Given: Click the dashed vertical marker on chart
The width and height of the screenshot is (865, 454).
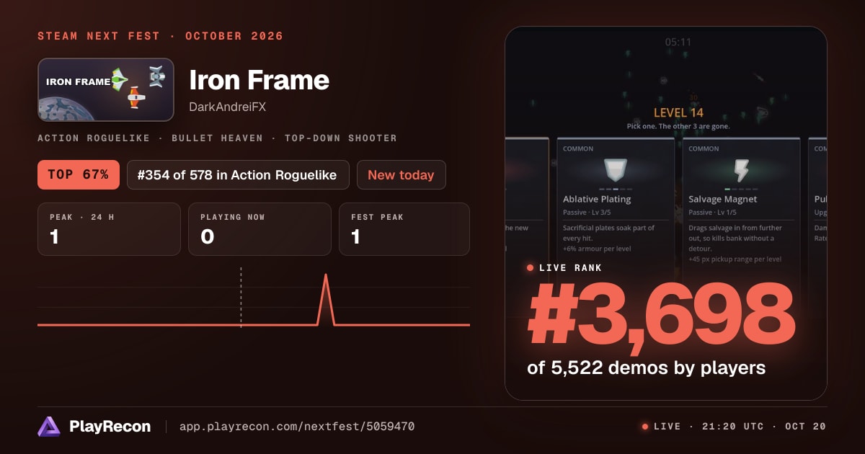Looking at the screenshot, I should pos(241,297).
